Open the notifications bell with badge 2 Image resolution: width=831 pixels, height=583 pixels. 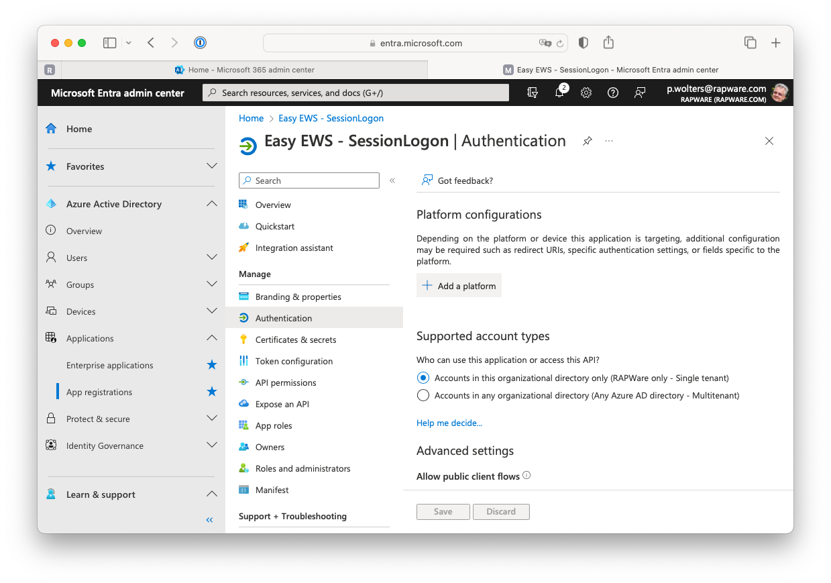[x=559, y=93]
